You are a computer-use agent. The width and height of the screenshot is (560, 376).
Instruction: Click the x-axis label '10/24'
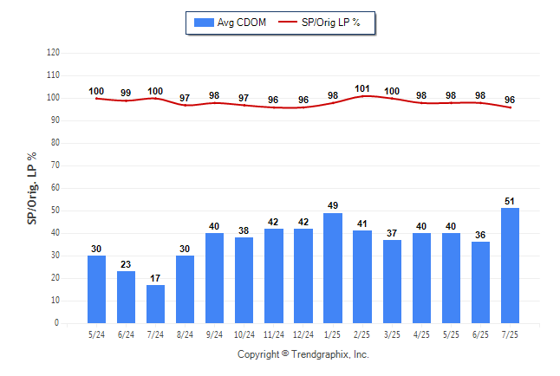point(244,335)
